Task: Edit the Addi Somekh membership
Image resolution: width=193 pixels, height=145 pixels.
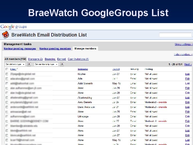Action: point(187,84)
